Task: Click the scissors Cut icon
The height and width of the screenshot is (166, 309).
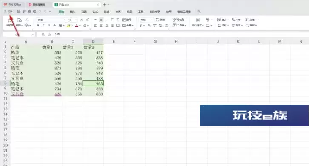Action: [x=27, y=20]
